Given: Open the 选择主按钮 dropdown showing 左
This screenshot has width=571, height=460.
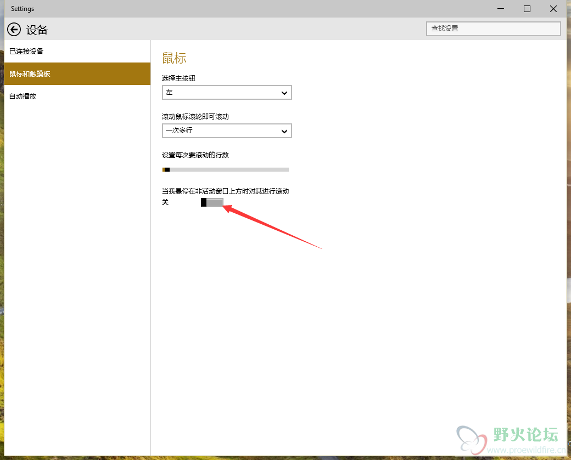Looking at the screenshot, I should [227, 92].
